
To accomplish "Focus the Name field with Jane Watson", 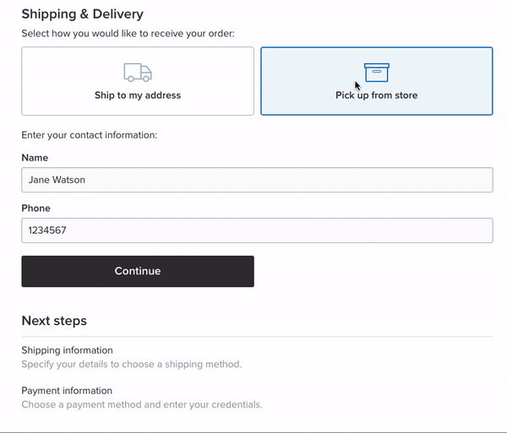I will (258, 180).
